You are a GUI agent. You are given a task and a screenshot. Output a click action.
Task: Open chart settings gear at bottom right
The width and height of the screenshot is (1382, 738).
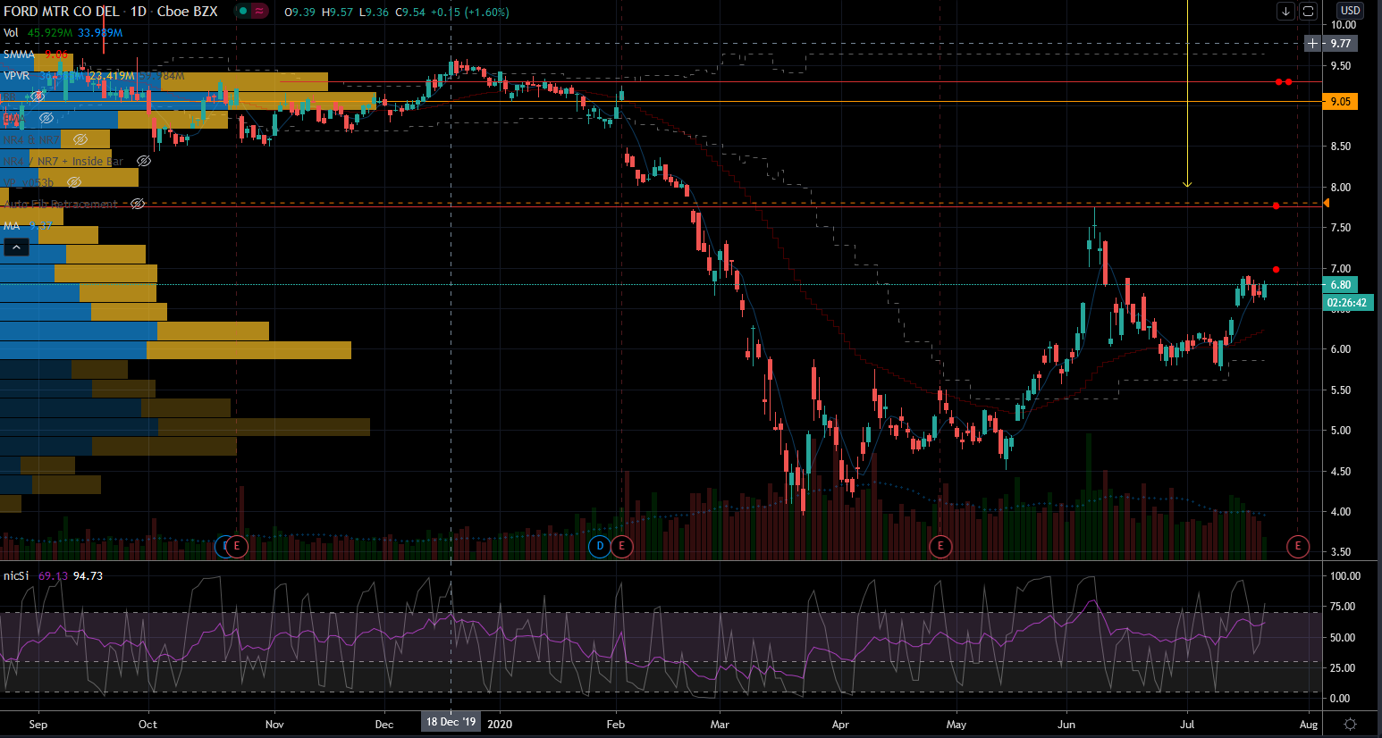1350,724
